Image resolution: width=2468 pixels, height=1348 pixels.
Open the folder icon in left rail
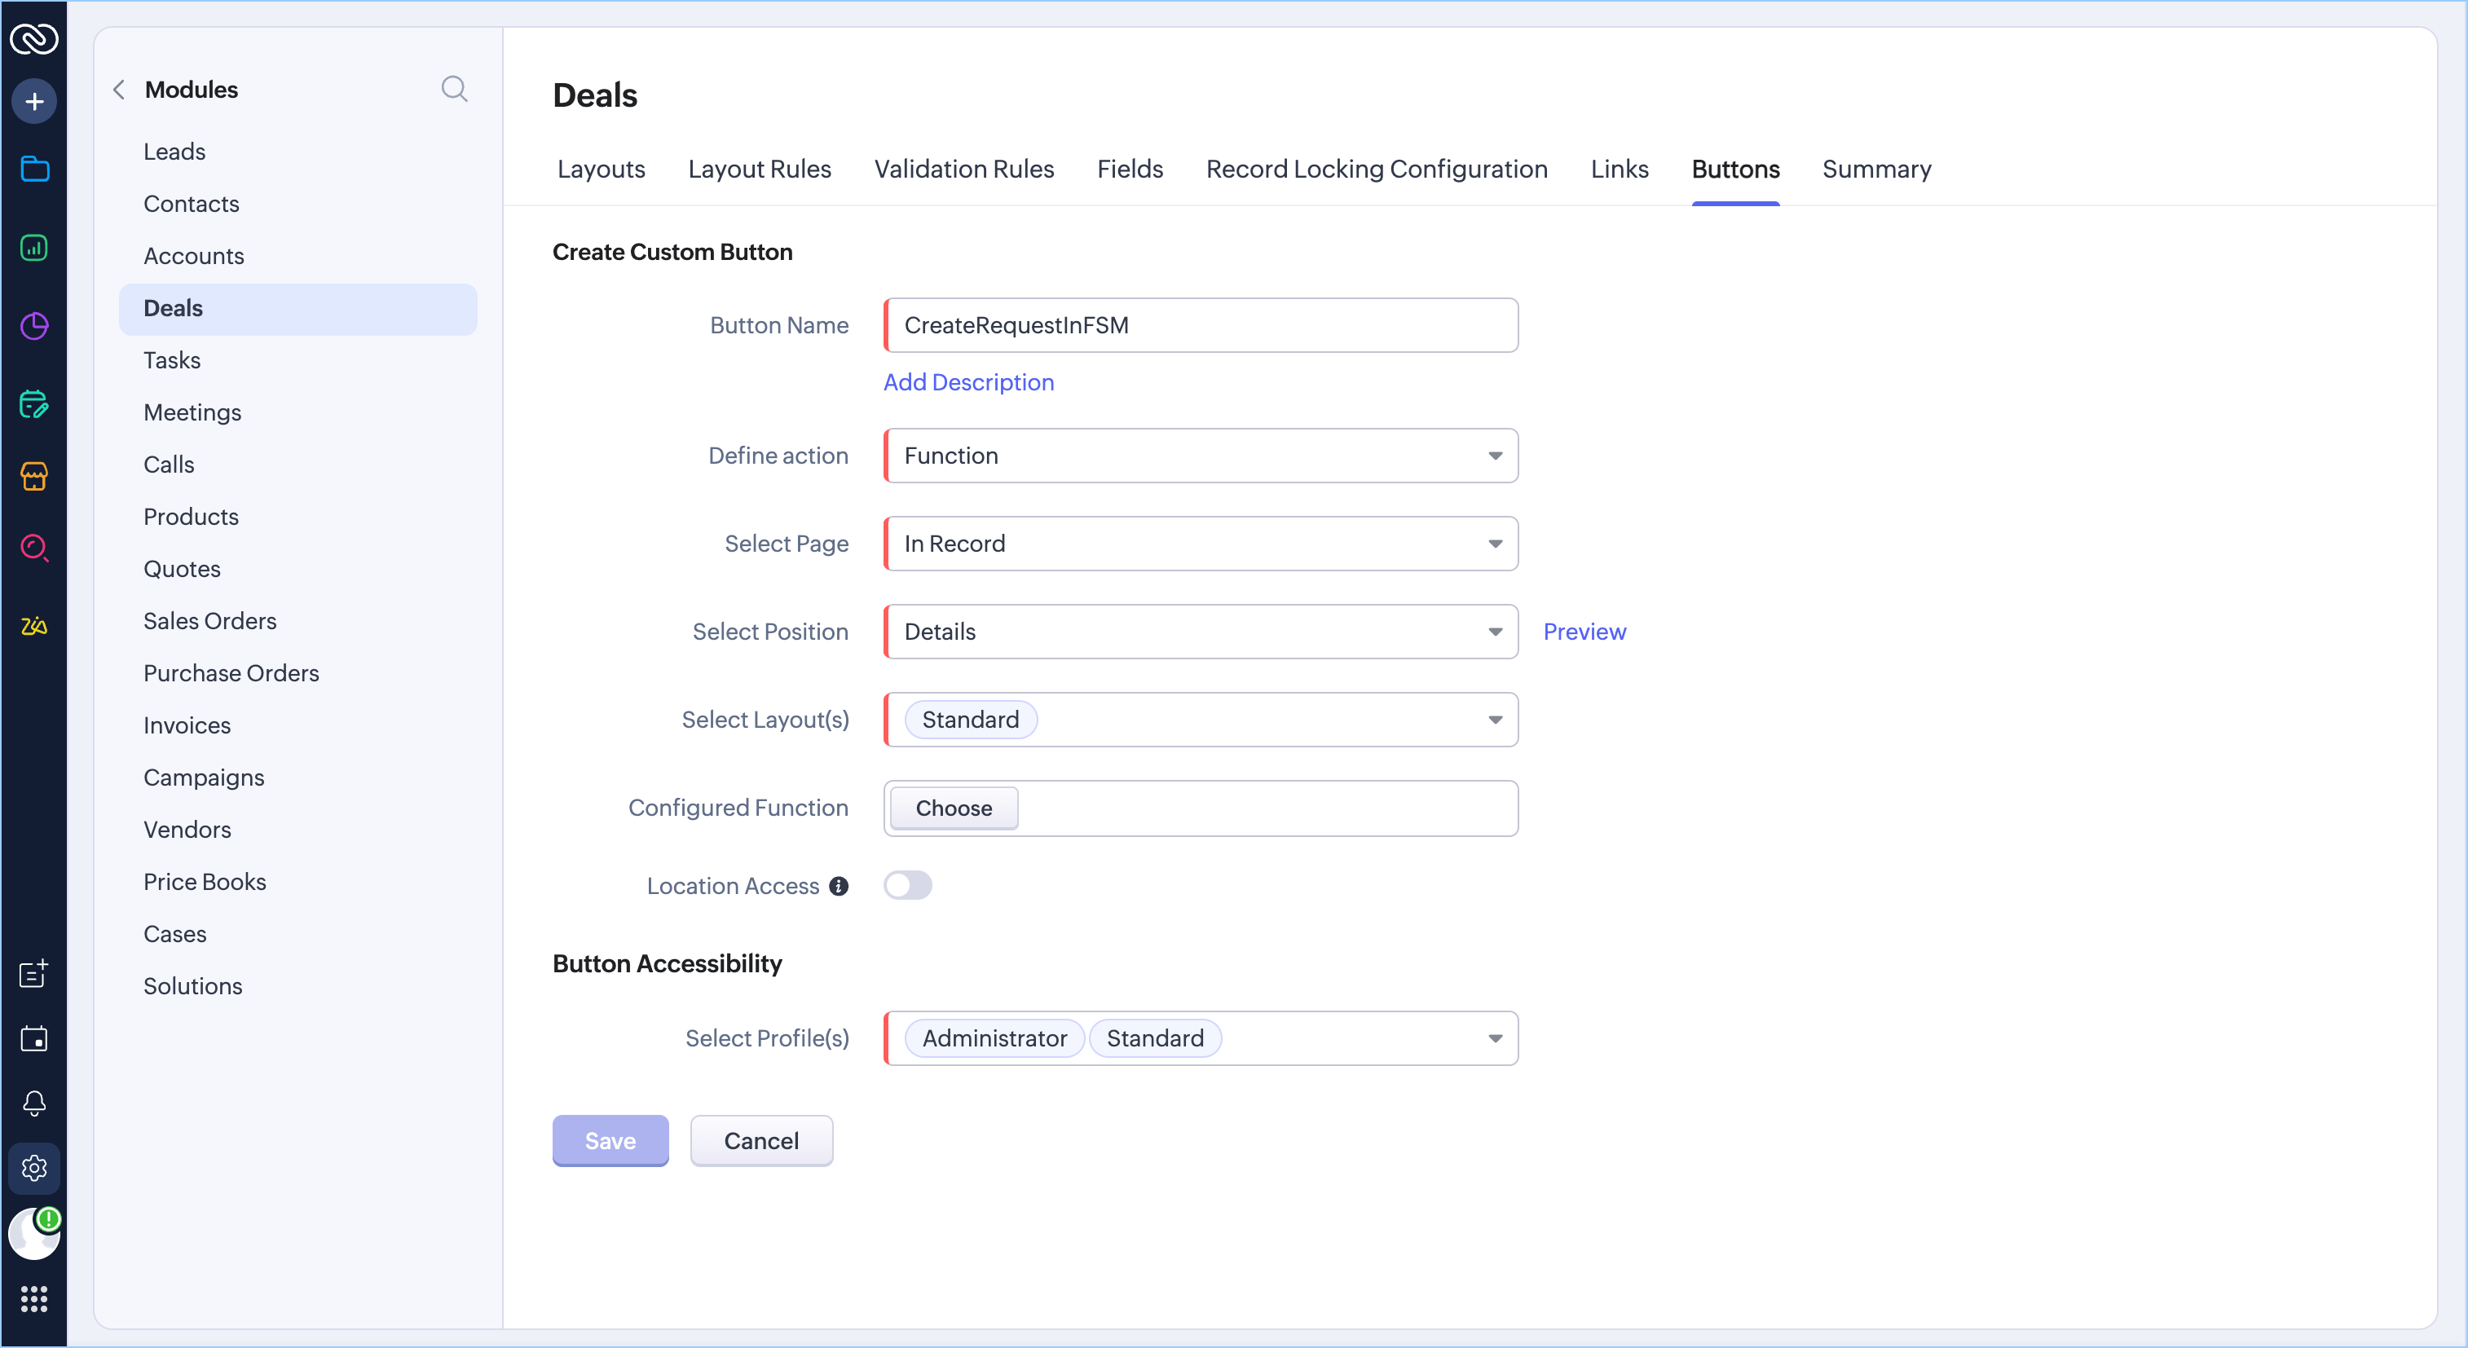click(34, 170)
